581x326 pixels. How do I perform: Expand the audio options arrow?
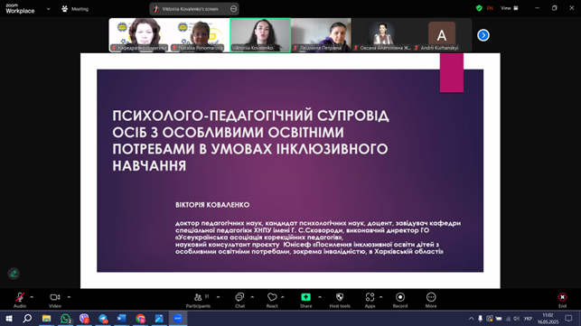coord(32,297)
